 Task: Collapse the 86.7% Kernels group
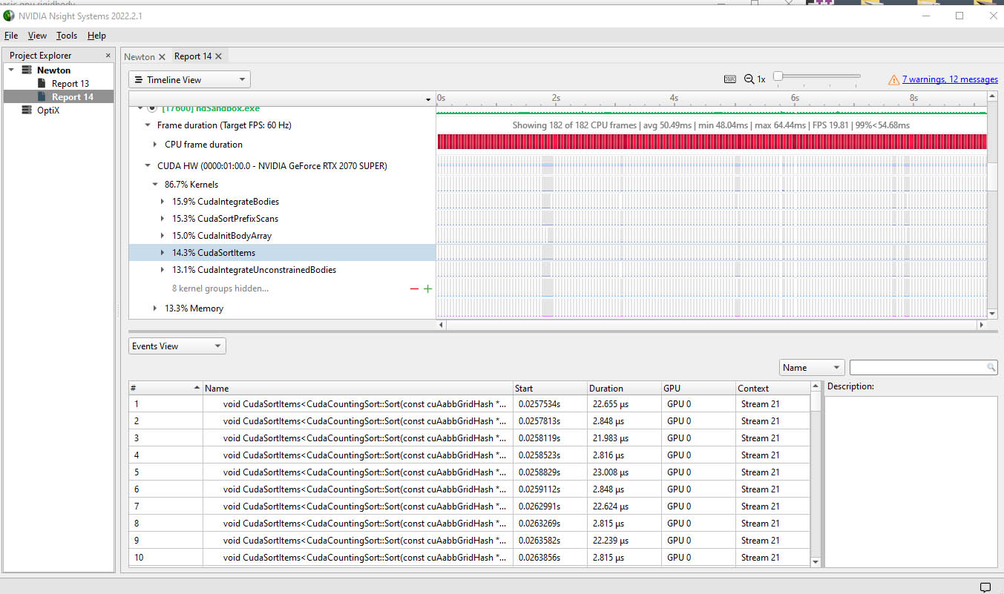point(155,185)
